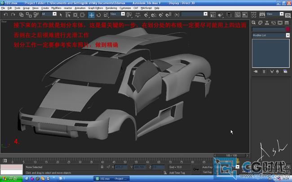Open the Layer Manager icon
The height and width of the screenshot is (182, 292).
[229, 15]
